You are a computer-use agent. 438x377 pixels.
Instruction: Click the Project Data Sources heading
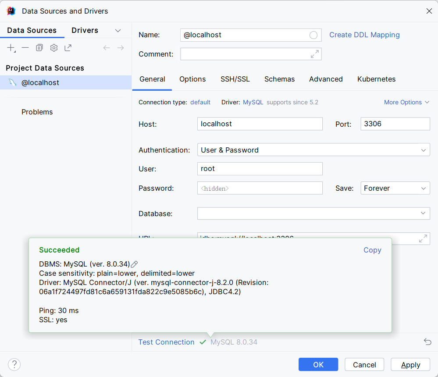tap(45, 68)
